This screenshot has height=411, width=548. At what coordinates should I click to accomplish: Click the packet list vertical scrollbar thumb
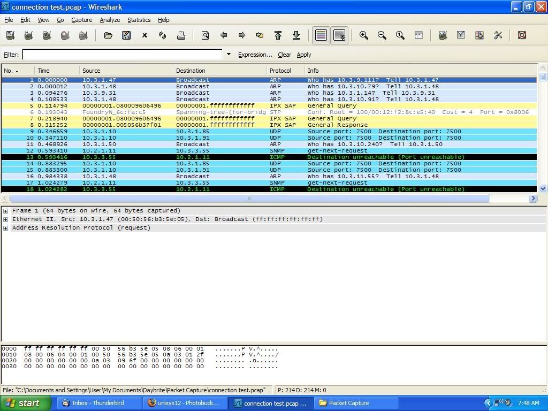(543, 76)
